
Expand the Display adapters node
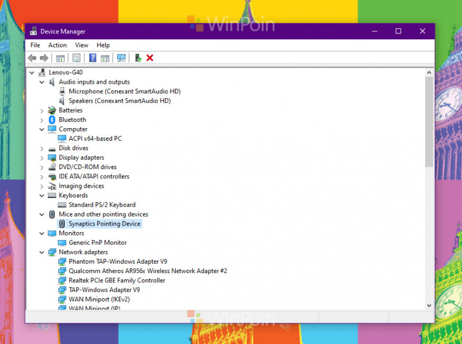42,158
